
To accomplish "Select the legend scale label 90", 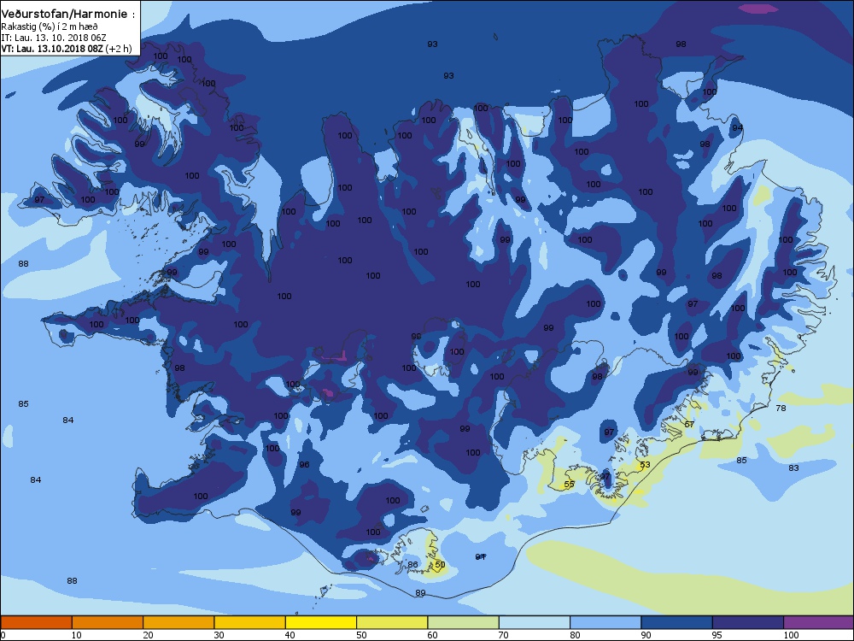I will (646, 635).
